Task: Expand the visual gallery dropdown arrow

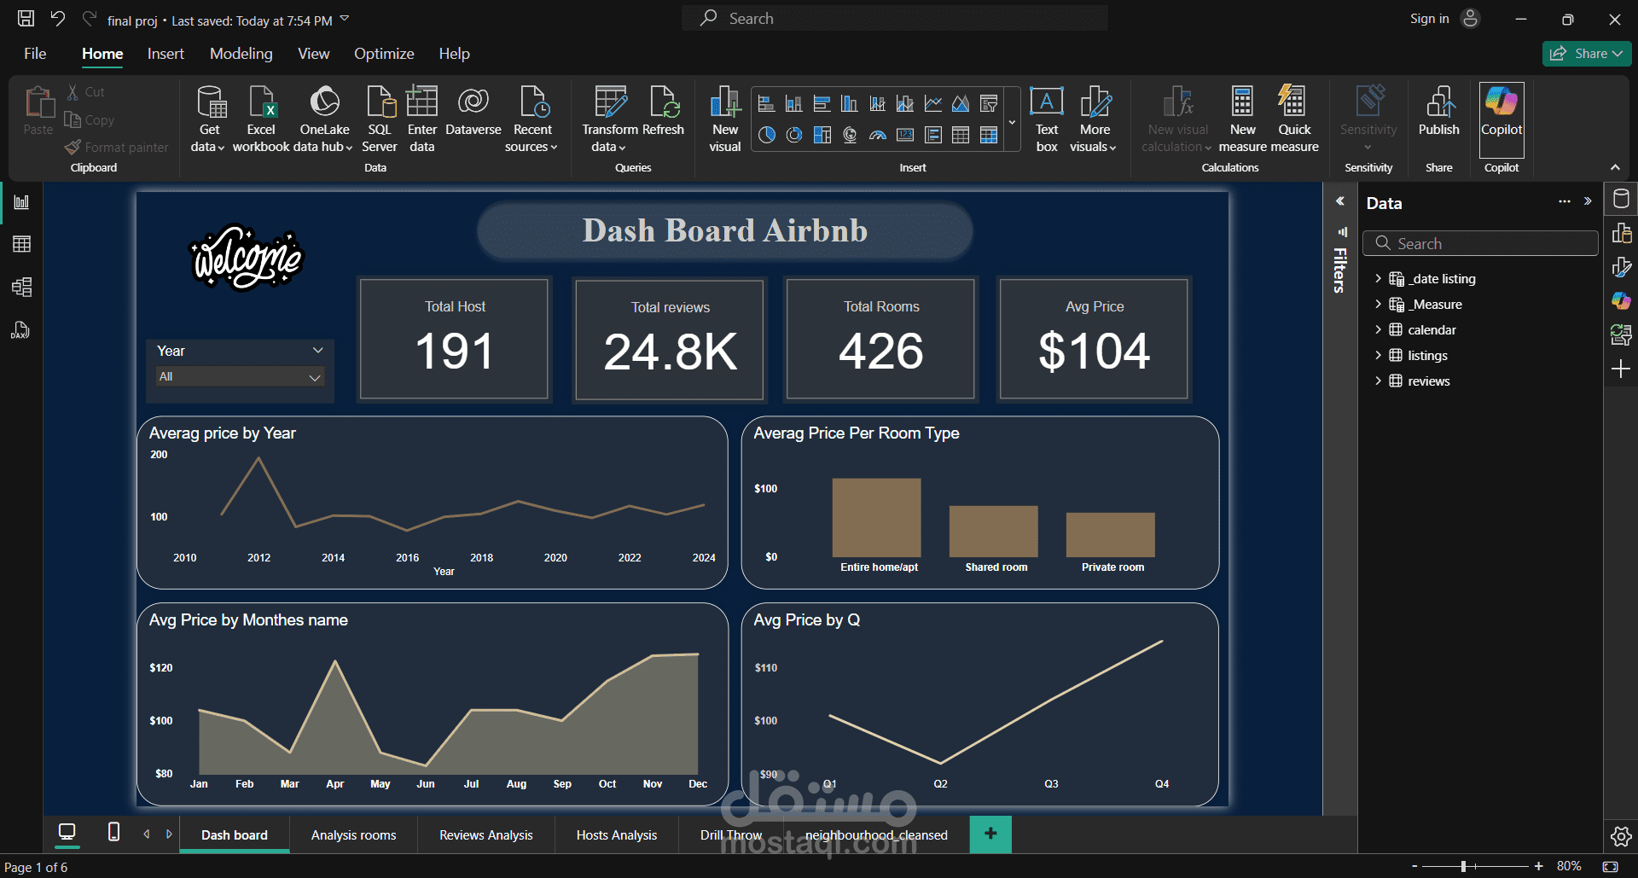Action: pos(1012,122)
